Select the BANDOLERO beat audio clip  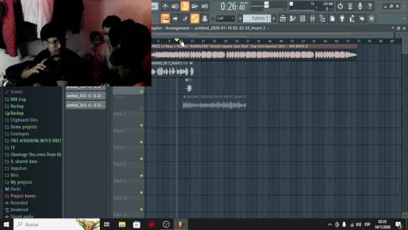pyautogui.click(x=254, y=52)
